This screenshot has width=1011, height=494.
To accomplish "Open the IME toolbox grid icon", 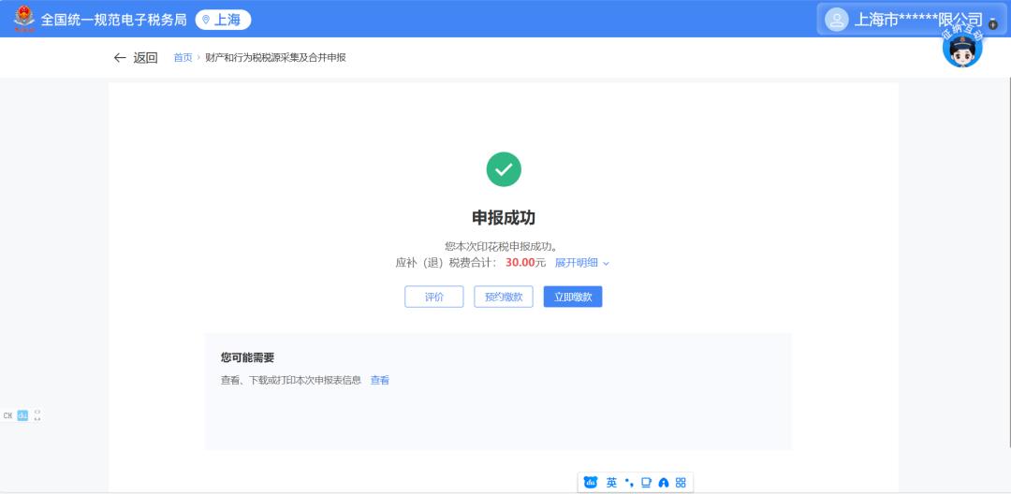I will coord(681,483).
